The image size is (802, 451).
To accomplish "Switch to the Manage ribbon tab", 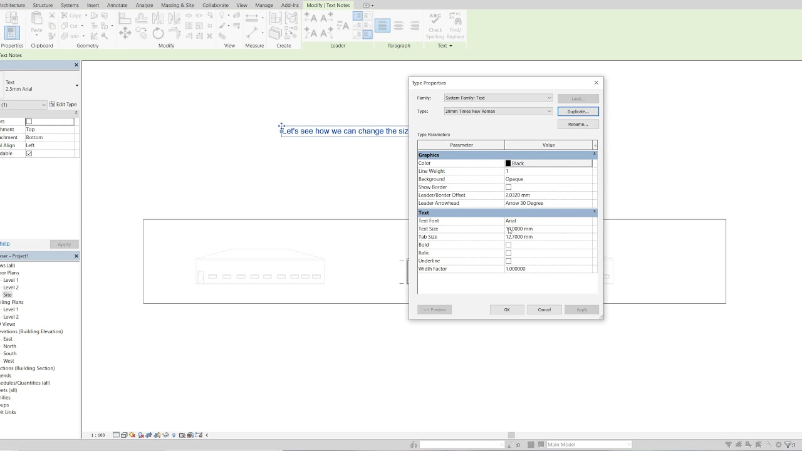I will 264,5.
